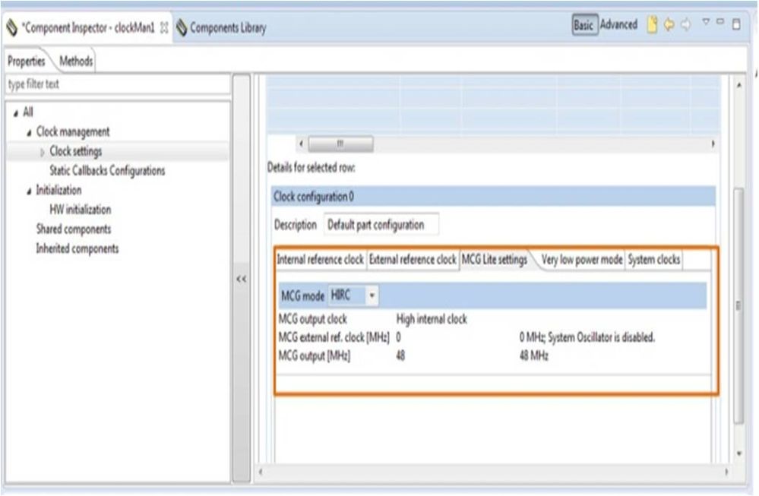
Task: Click the Clock configuration 0 header
Action: pos(493,197)
